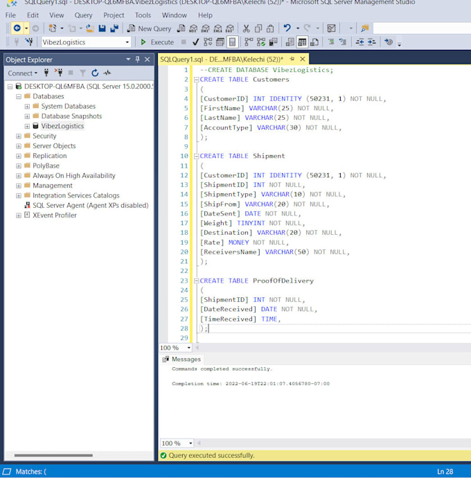Collapse the CREATE TABLE Shipment block

click(197, 156)
